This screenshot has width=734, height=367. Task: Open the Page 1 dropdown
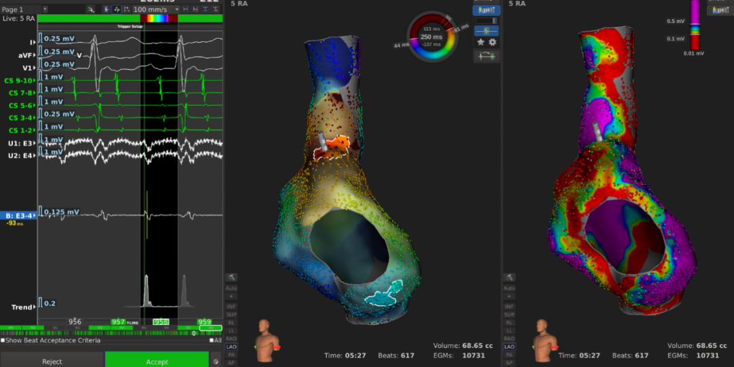coord(45,9)
